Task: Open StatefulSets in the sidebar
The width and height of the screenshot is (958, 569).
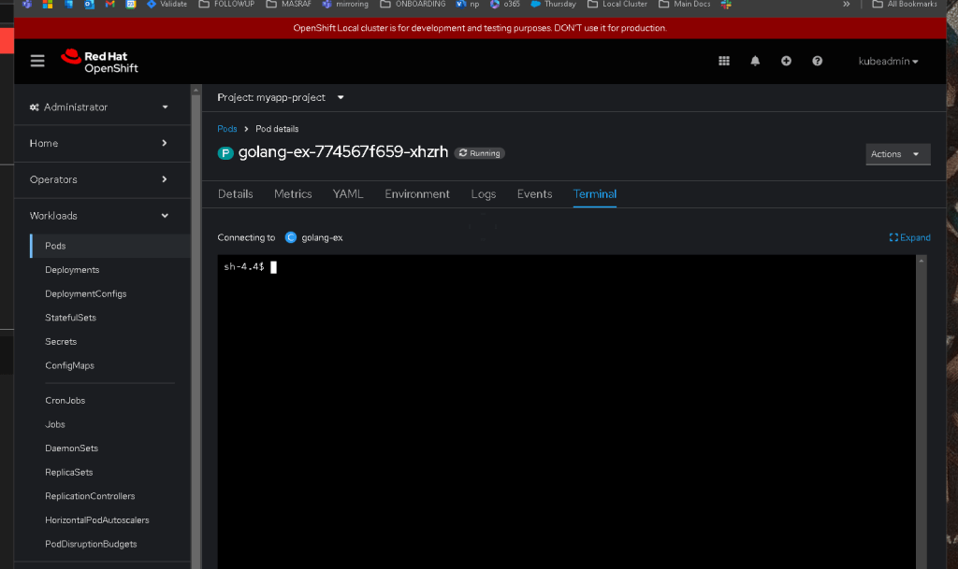Action: 70,318
